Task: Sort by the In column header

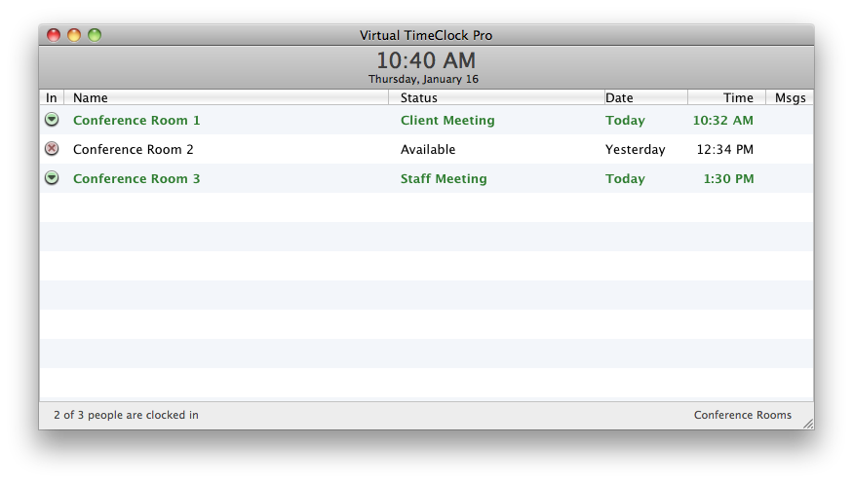Action: point(52,97)
